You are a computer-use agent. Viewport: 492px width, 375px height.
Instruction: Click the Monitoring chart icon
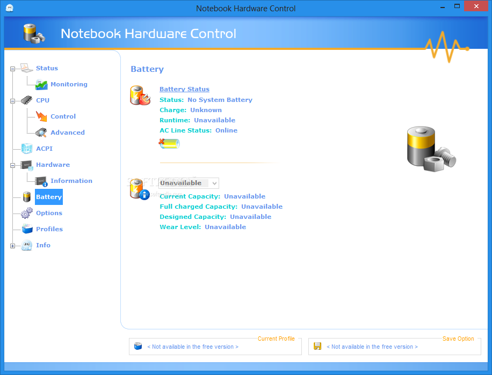(41, 84)
